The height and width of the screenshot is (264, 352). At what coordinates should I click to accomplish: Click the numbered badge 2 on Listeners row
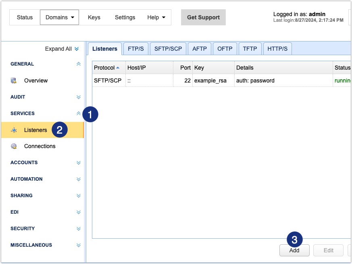pos(60,130)
